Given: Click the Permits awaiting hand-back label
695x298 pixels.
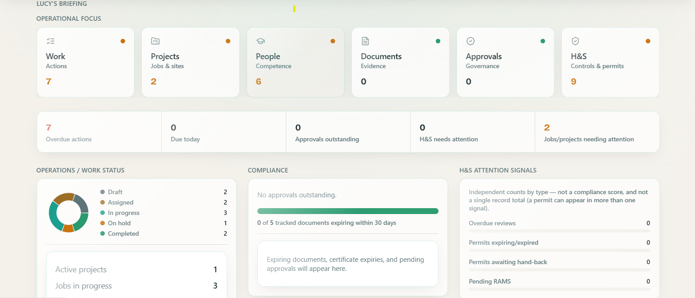Looking at the screenshot, I should tap(508, 262).
